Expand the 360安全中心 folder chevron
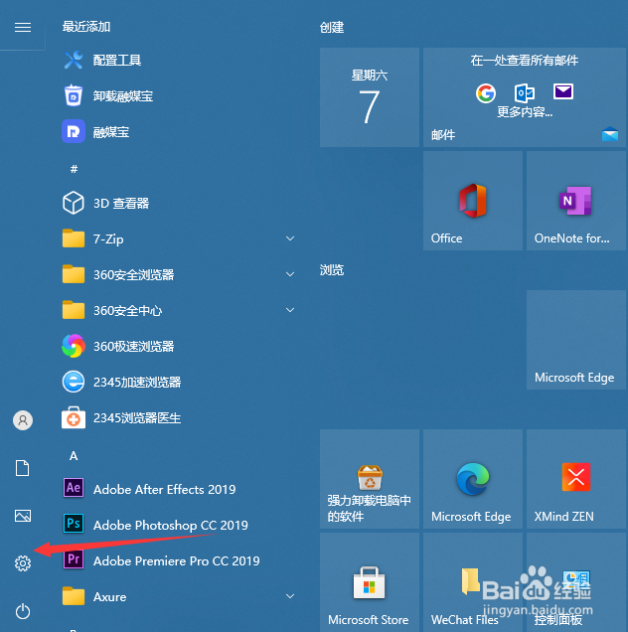 [290, 310]
